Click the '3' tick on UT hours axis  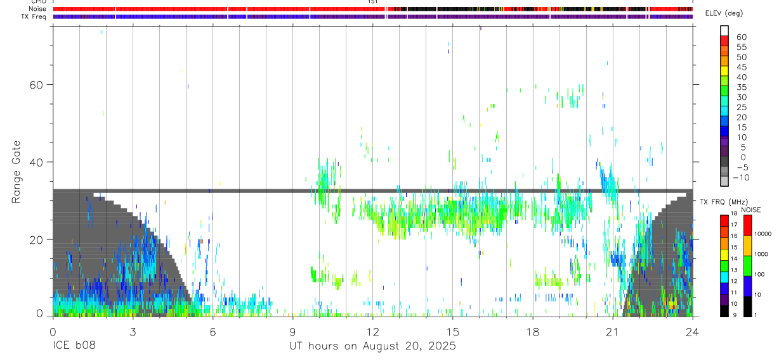tap(133, 331)
